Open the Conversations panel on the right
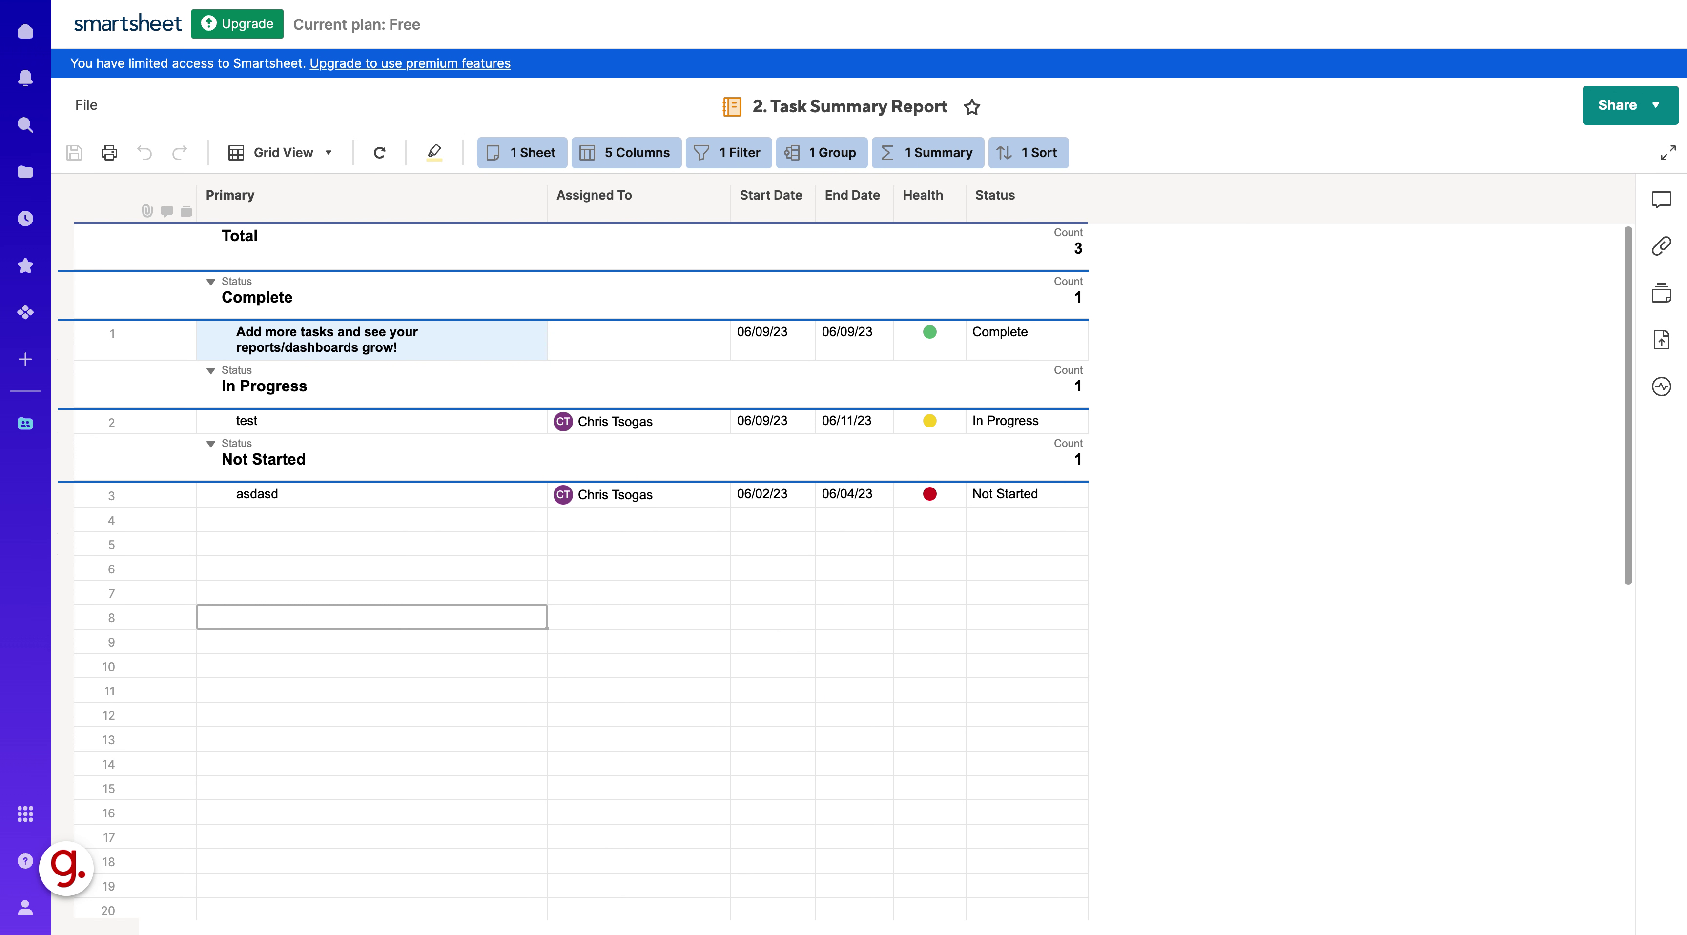This screenshot has height=935, width=1687. pos(1662,200)
